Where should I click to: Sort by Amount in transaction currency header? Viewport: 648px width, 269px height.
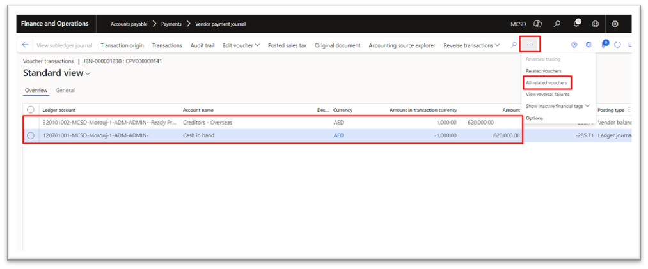pos(423,110)
